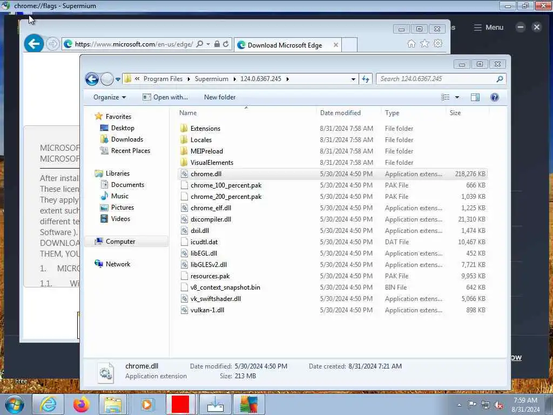Switch to Download Microsoft Edge tab
The image size is (553, 415).
(x=284, y=45)
